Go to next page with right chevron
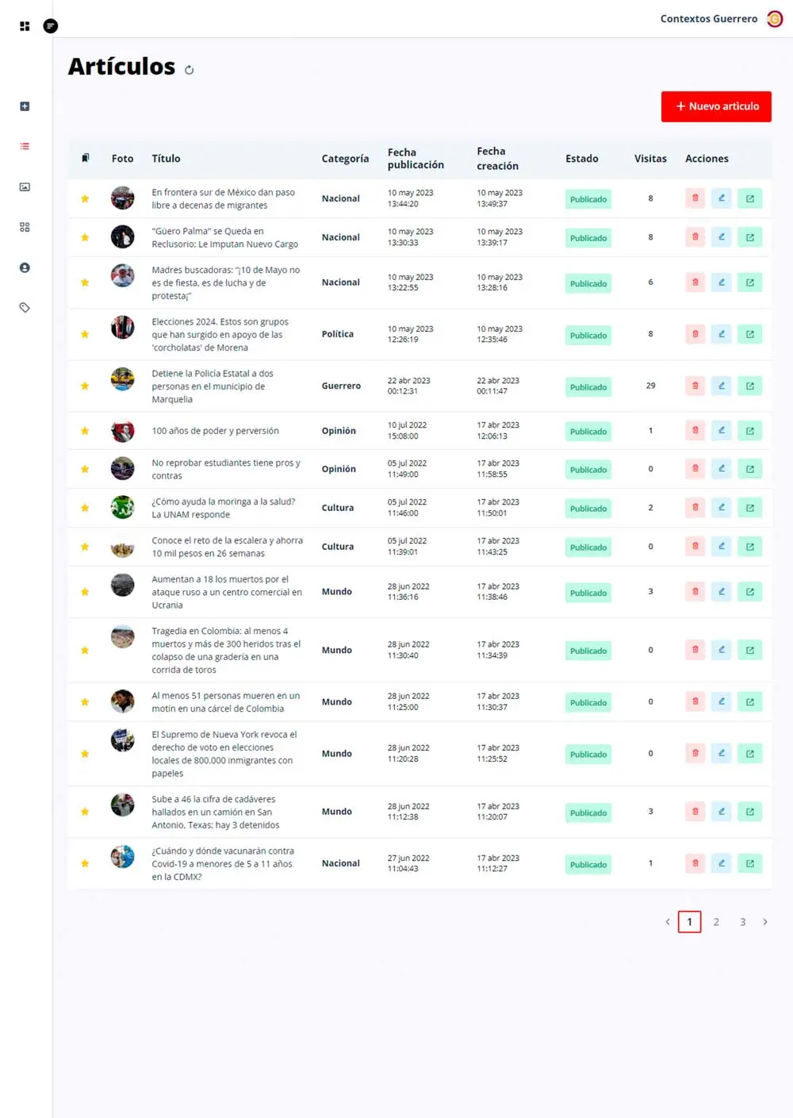 pyautogui.click(x=764, y=922)
